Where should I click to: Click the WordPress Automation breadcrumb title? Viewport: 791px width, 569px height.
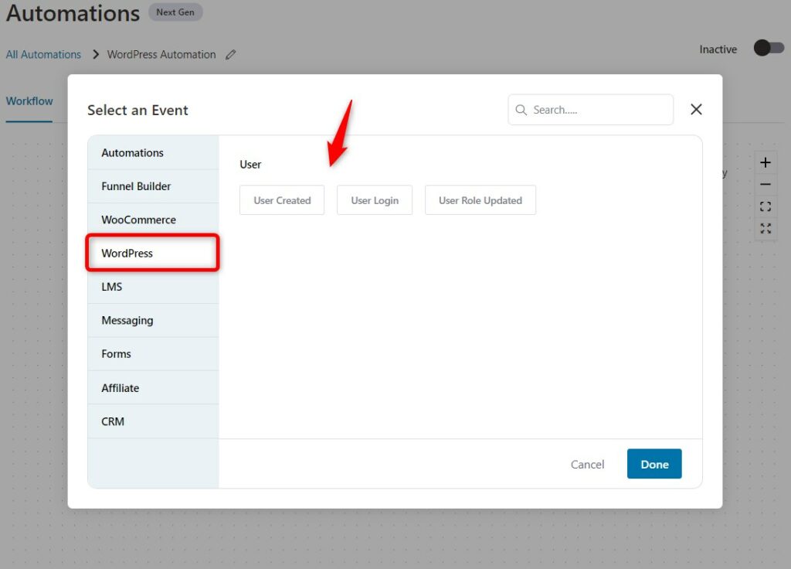point(161,55)
